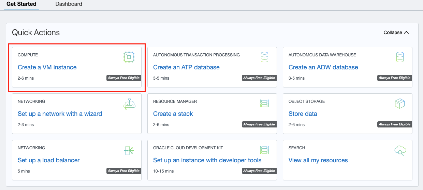Click Always Free Eligible badge on Object Storage card

click(394, 124)
